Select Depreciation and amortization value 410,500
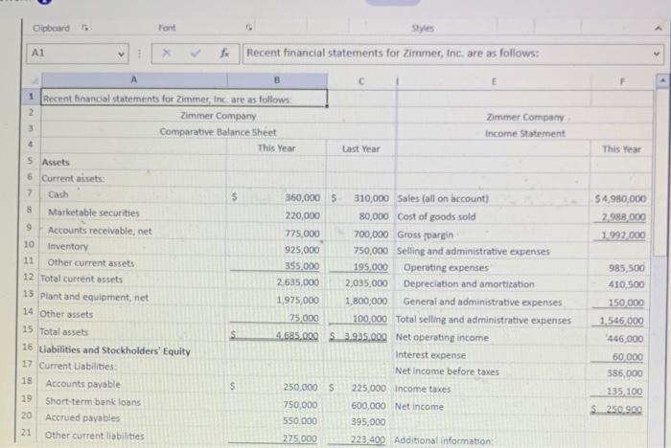This screenshot has height=448, width=671. pyautogui.click(x=627, y=284)
